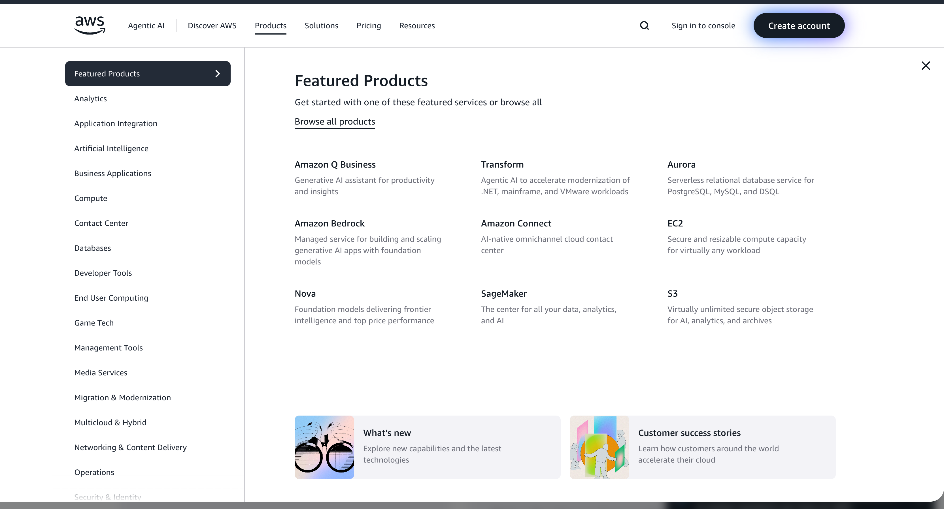Open the Discover AWS menu
This screenshot has height=509, width=944.
click(212, 26)
